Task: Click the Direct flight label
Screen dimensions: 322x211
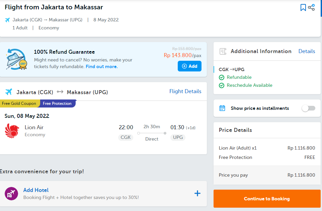Action: coord(152,139)
